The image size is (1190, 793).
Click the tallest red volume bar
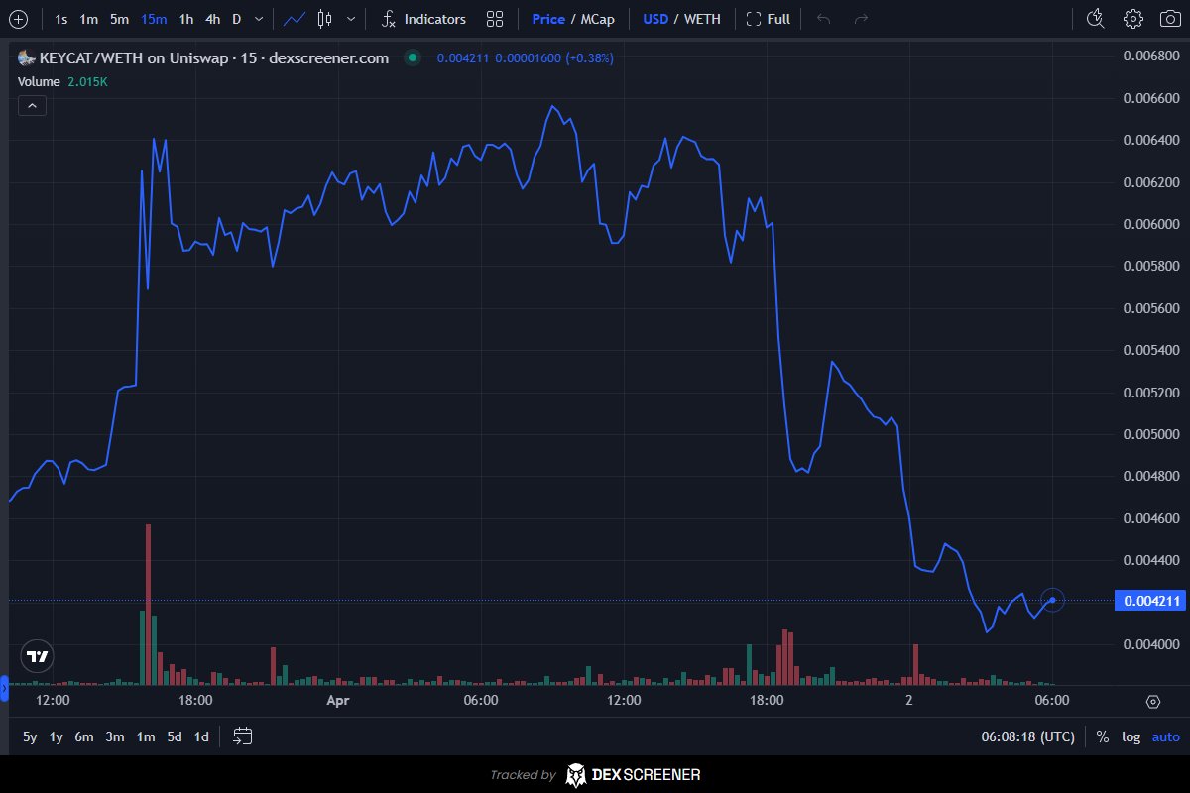[x=148, y=605]
